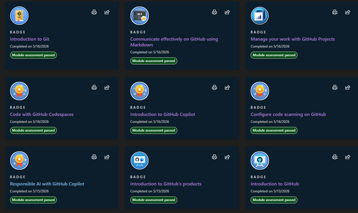Share the GitHub Codespaces badge
Screen dimensions: 358x213
pyautogui.click(x=107, y=87)
